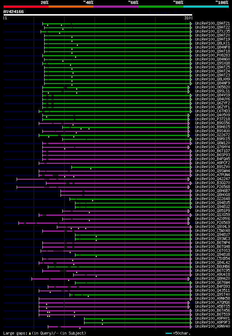Click the purple ~60% legend swatch
The image size is (232, 336).
[116, 7]
